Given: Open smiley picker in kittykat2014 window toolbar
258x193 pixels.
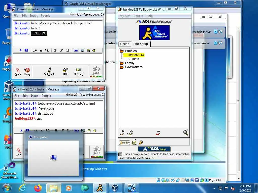Looking at the screenshot, I should tap(94, 130).
